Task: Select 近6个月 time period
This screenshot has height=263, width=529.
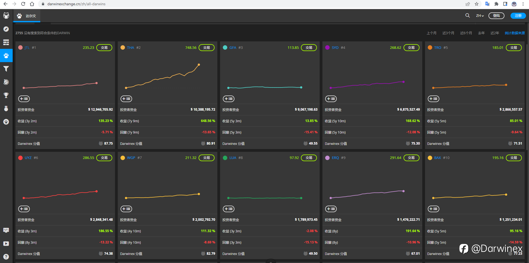Action: coord(466,33)
